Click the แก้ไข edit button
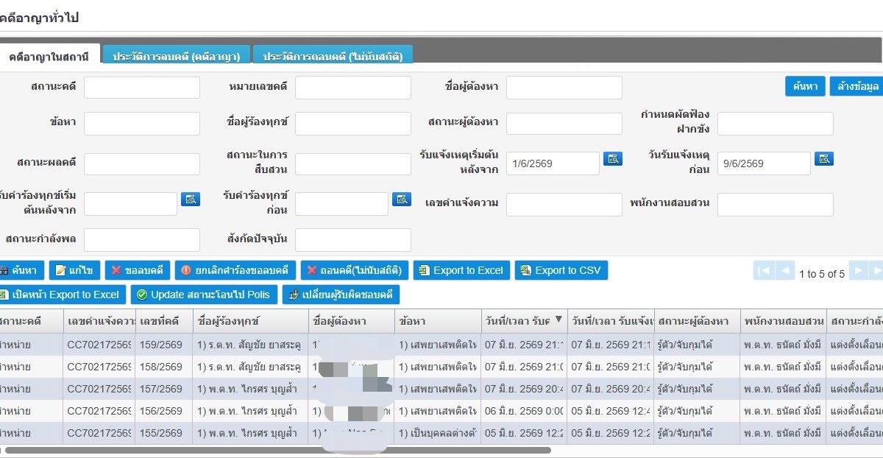The height and width of the screenshot is (458, 883). [74, 270]
